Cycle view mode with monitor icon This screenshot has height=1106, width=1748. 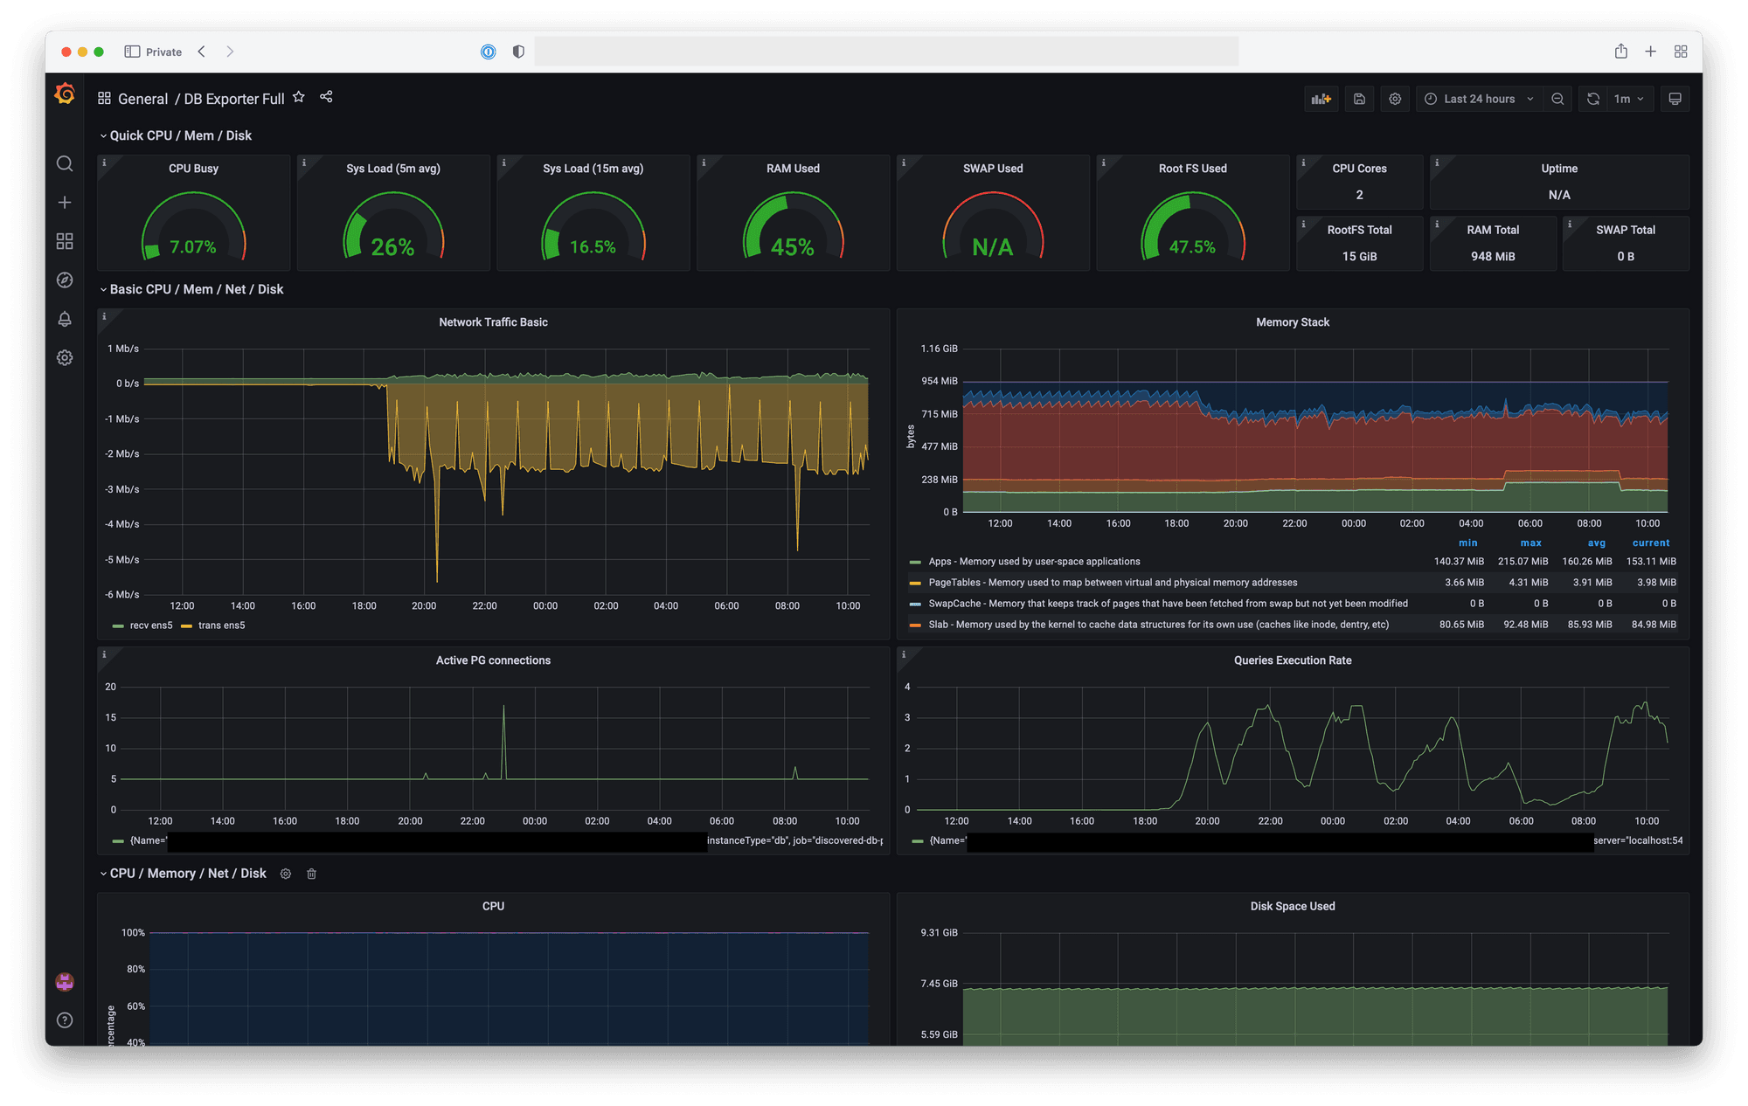tap(1675, 99)
